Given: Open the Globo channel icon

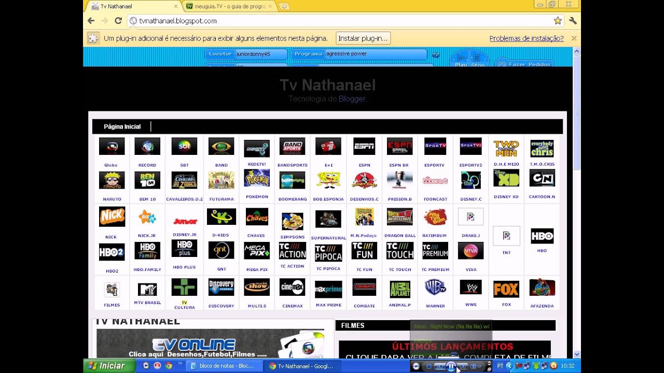Looking at the screenshot, I should (x=112, y=147).
